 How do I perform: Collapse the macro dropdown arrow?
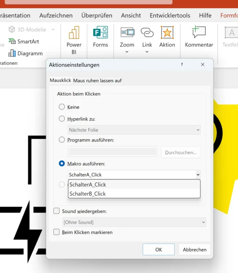click(x=197, y=174)
